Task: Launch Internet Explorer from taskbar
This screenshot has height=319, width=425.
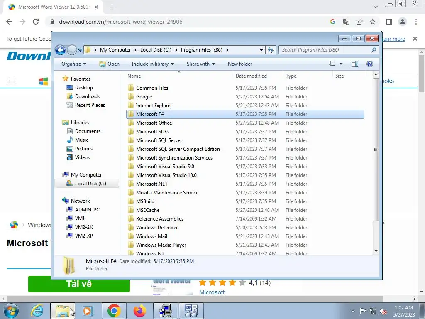Action: tap(37, 311)
